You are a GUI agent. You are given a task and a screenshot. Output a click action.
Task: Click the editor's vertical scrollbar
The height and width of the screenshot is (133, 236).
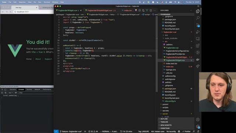(156, 54)
